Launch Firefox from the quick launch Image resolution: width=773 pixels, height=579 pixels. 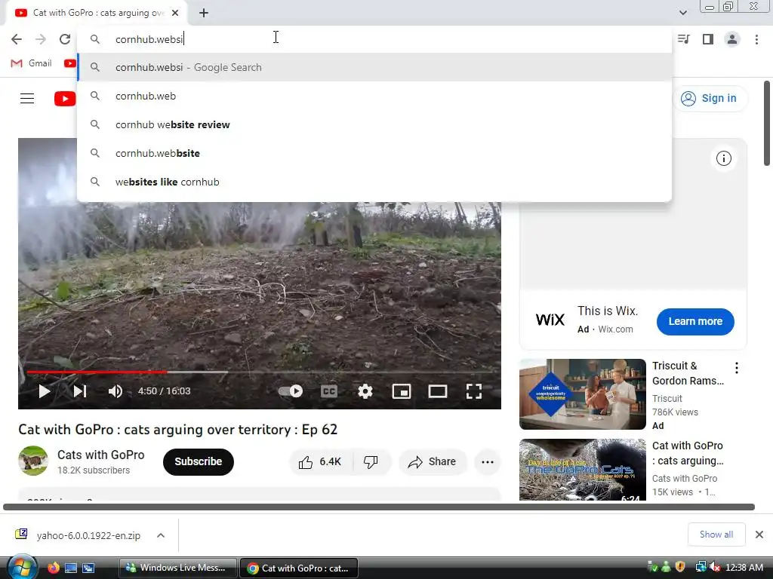[x=54, y=568]
